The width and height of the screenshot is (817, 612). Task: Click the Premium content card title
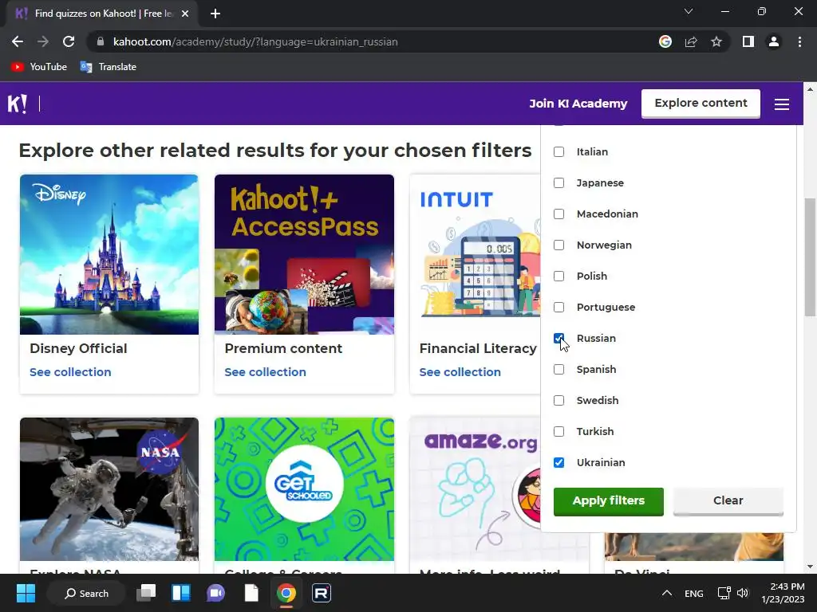pos(283,349)
